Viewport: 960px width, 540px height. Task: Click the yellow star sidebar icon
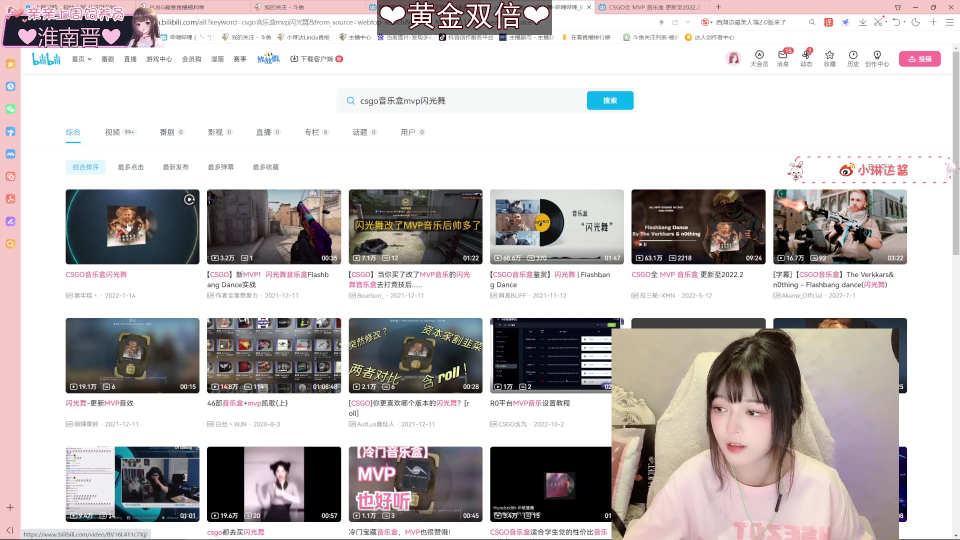10,64
